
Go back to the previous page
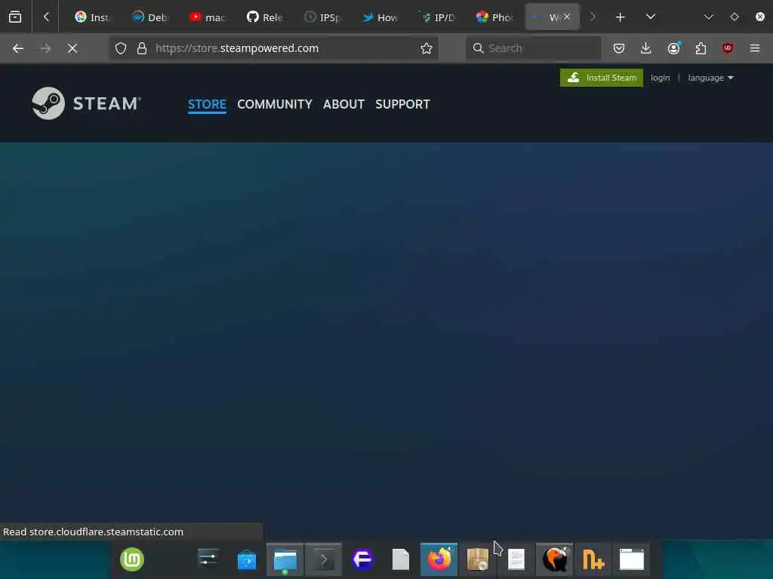pos(18,48)
